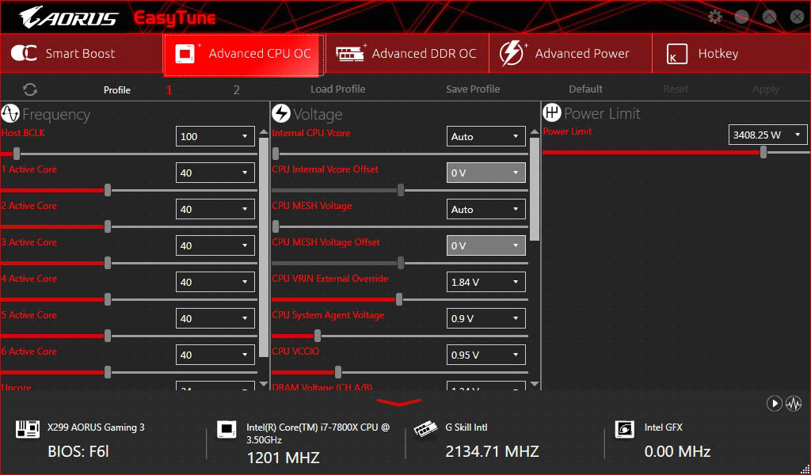
Task: Collapse the info bar with red chevron
Action: click(x=399, y=402)
